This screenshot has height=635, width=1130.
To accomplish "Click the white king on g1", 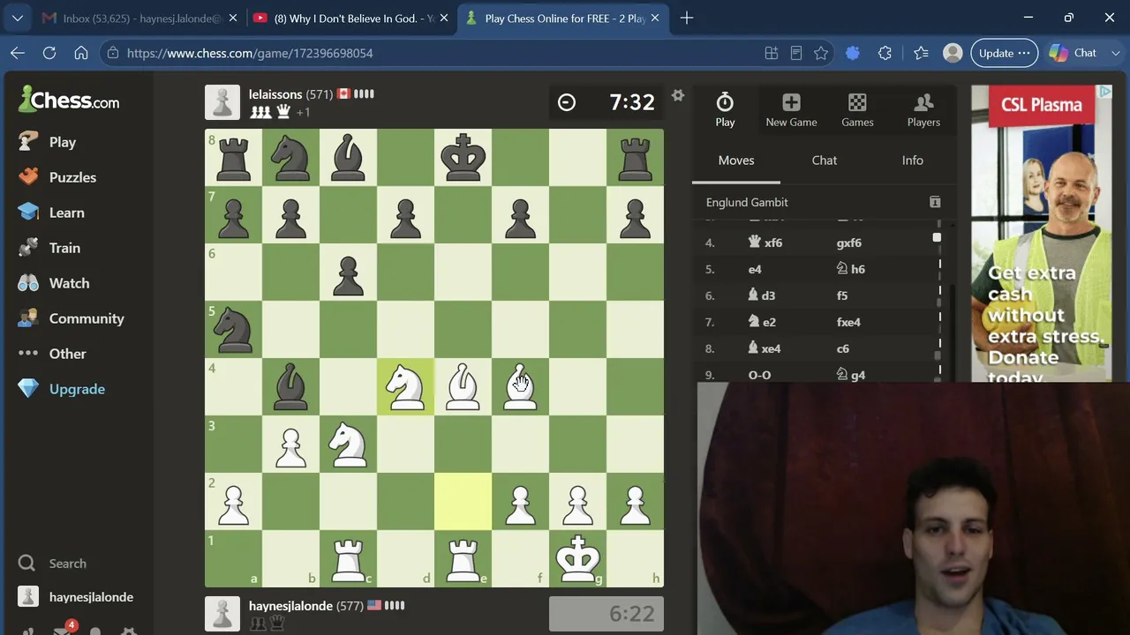I will click(x=577, y=559).
